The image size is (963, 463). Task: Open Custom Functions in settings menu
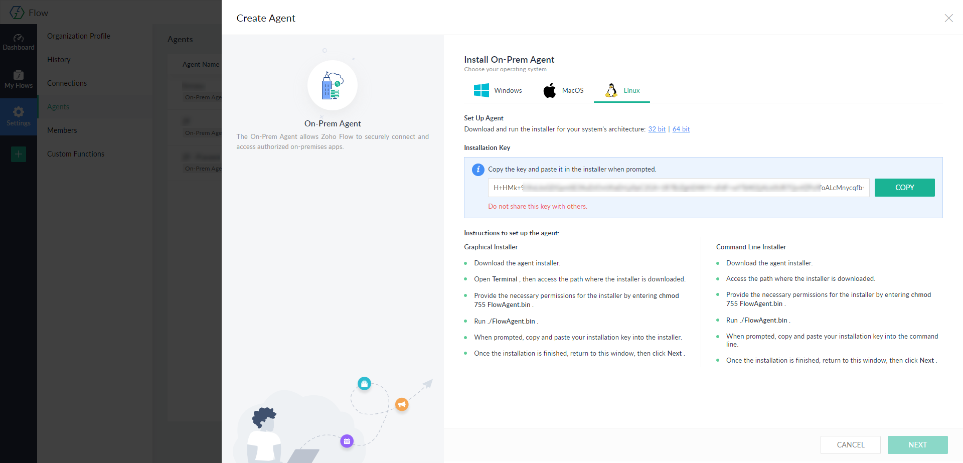(x=76, y=154)
